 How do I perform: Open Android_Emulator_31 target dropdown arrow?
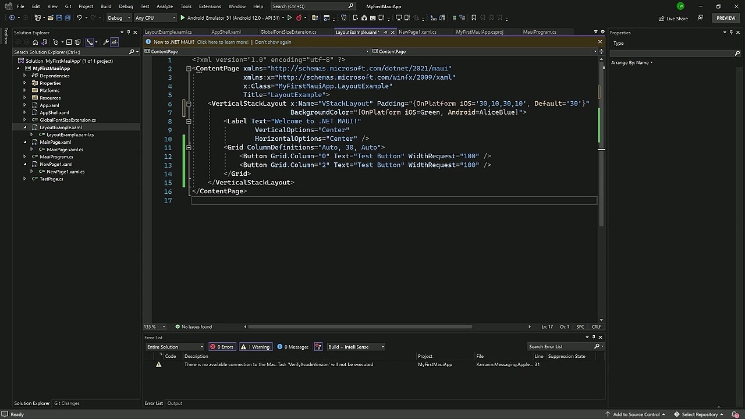click(283, 18)
